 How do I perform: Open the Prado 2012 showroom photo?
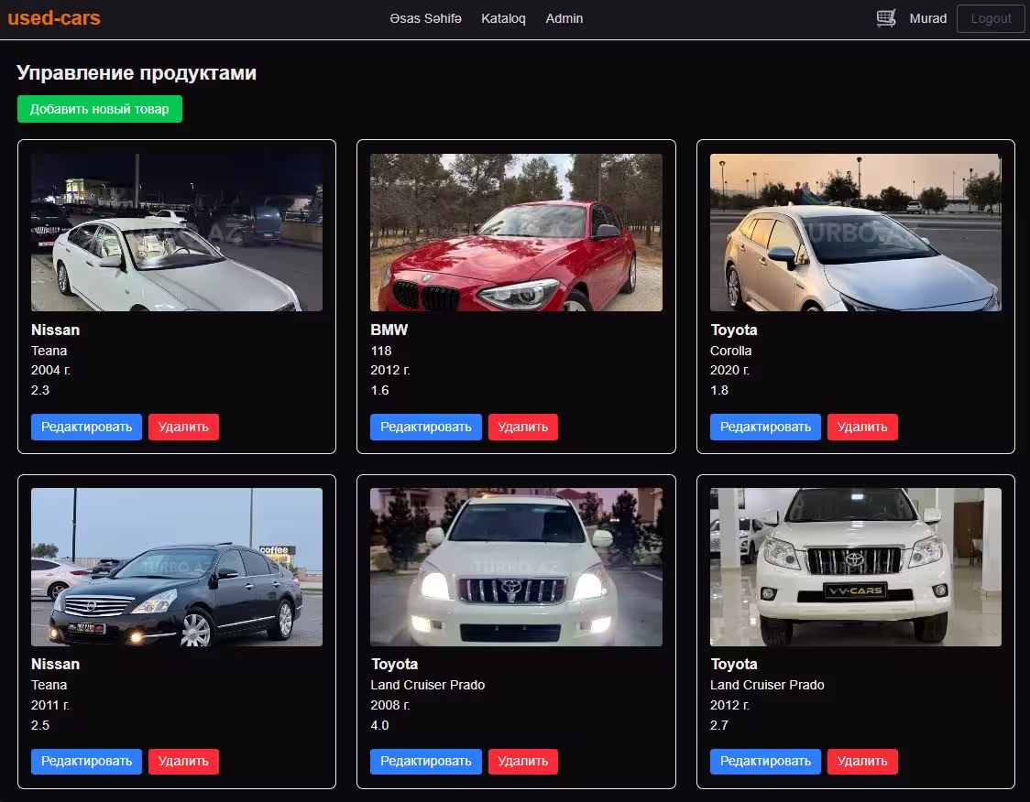point(855,567)
